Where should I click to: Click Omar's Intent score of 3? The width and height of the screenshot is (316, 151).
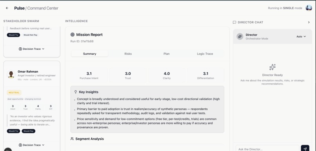[13, 107]
